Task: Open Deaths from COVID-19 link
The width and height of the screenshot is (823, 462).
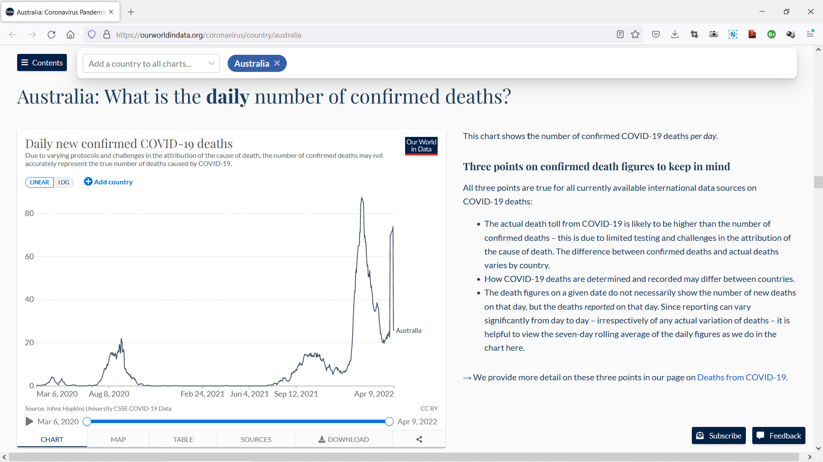Action: pos(741,377)
